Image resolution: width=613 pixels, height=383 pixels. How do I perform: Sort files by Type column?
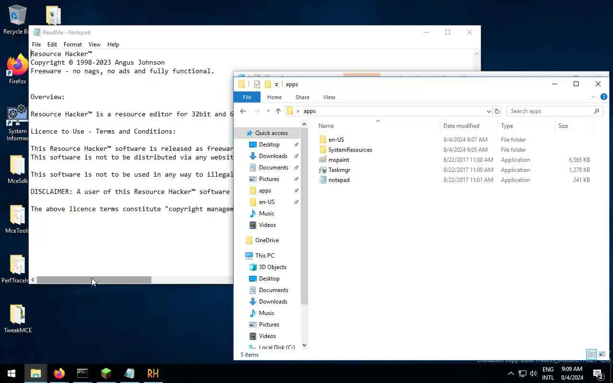coord(526,126)
